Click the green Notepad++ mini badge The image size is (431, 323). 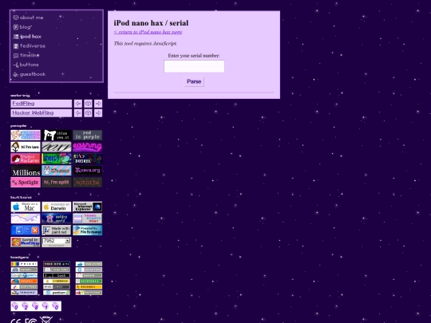click(89, 282)
